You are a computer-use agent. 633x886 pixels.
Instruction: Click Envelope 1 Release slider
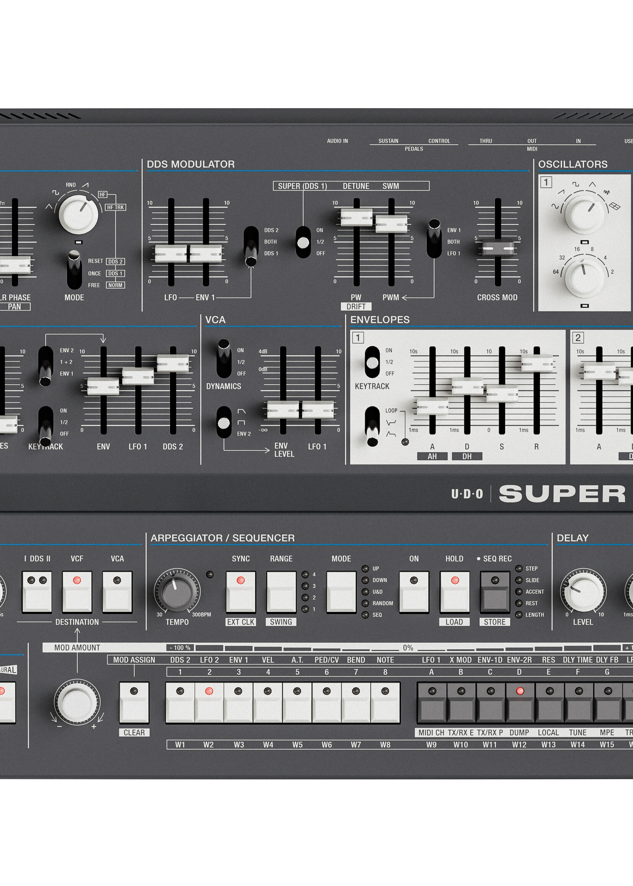click(x=537, y=363)
